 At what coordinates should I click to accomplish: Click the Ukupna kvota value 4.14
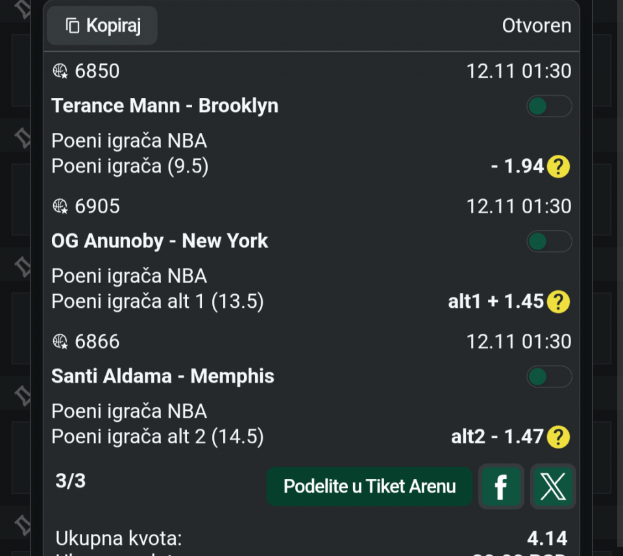(547, 538)
